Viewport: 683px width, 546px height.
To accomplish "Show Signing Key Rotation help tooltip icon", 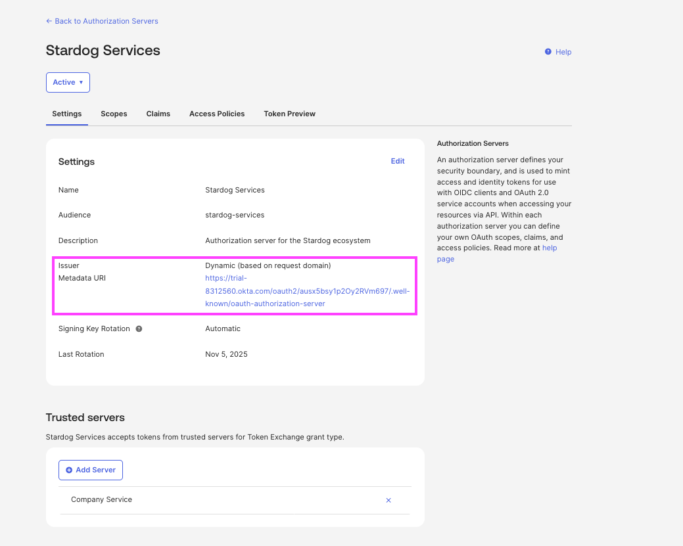I will tap(139, 329).
